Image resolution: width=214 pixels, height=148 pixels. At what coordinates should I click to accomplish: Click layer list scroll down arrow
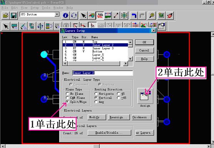coord(130,59)
